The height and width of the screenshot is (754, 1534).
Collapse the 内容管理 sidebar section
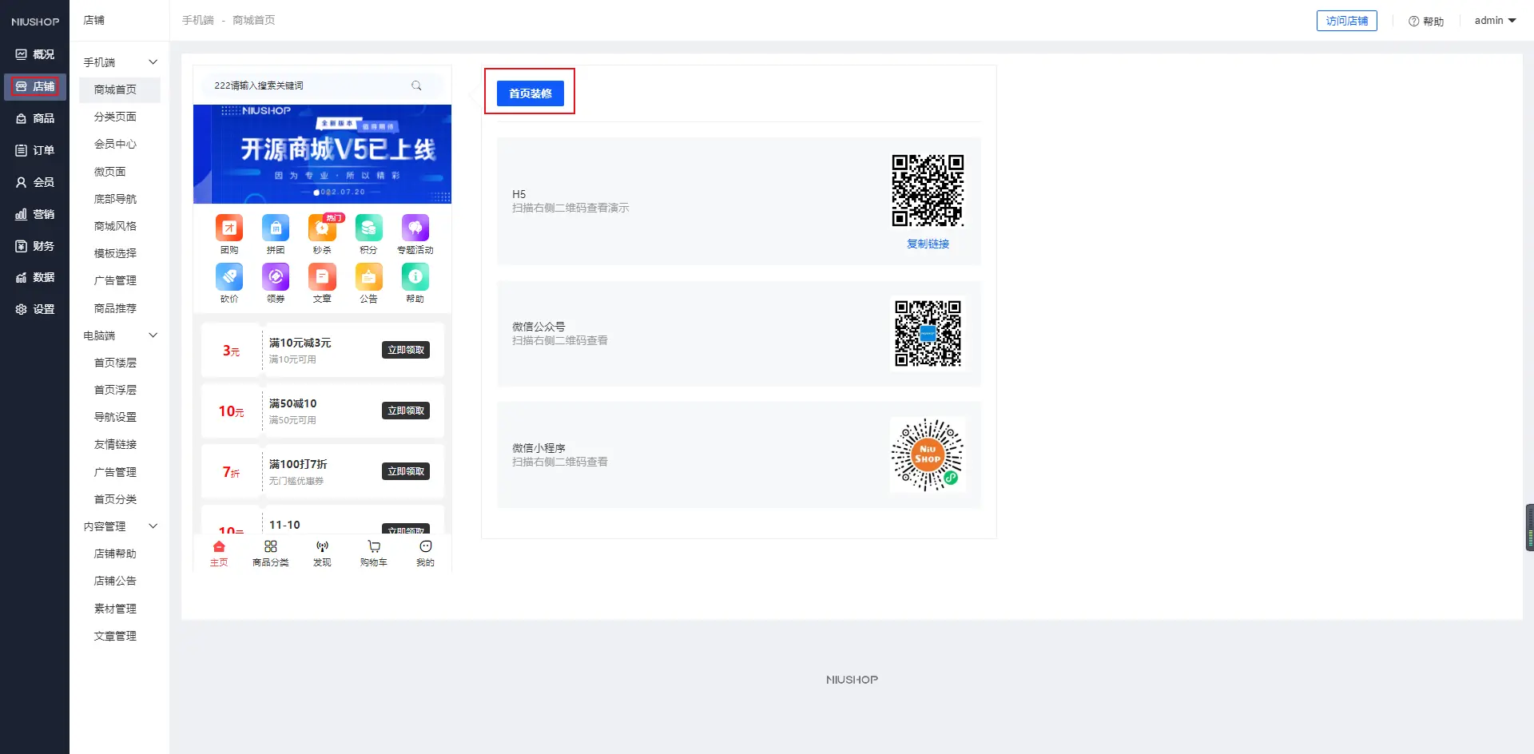click(x=153, y=526)
